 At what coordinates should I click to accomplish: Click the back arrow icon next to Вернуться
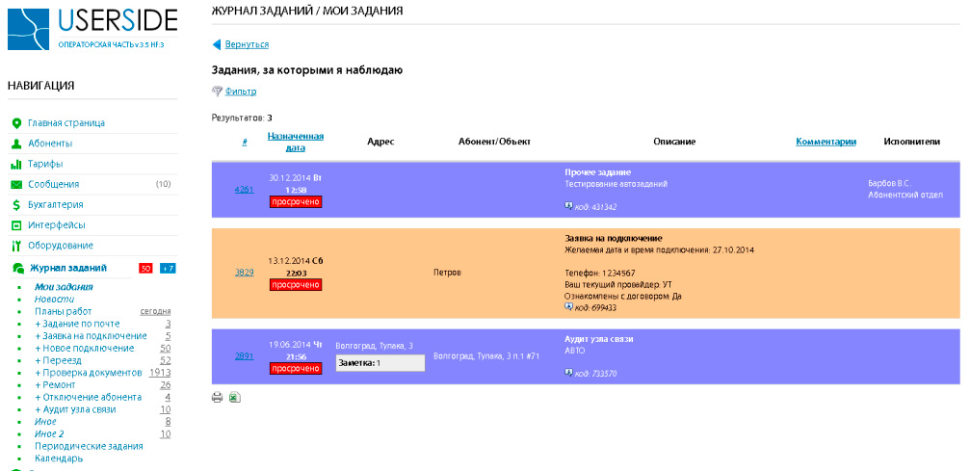click(x=217, y=44)
